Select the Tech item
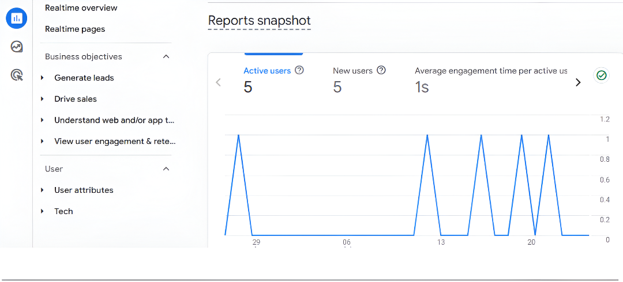Screen dimensions: 623x282 coord(63,211)
